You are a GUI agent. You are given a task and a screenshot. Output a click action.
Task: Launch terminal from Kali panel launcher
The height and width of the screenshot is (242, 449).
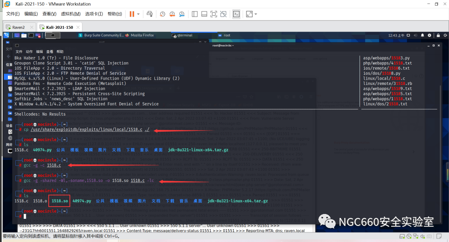[31, 35]
